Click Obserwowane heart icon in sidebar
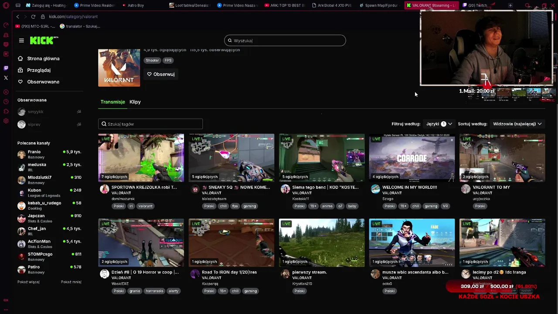Image resolution: width=558 pixels, height=314 pixels. pyautogui.click(x=20, y=82)
